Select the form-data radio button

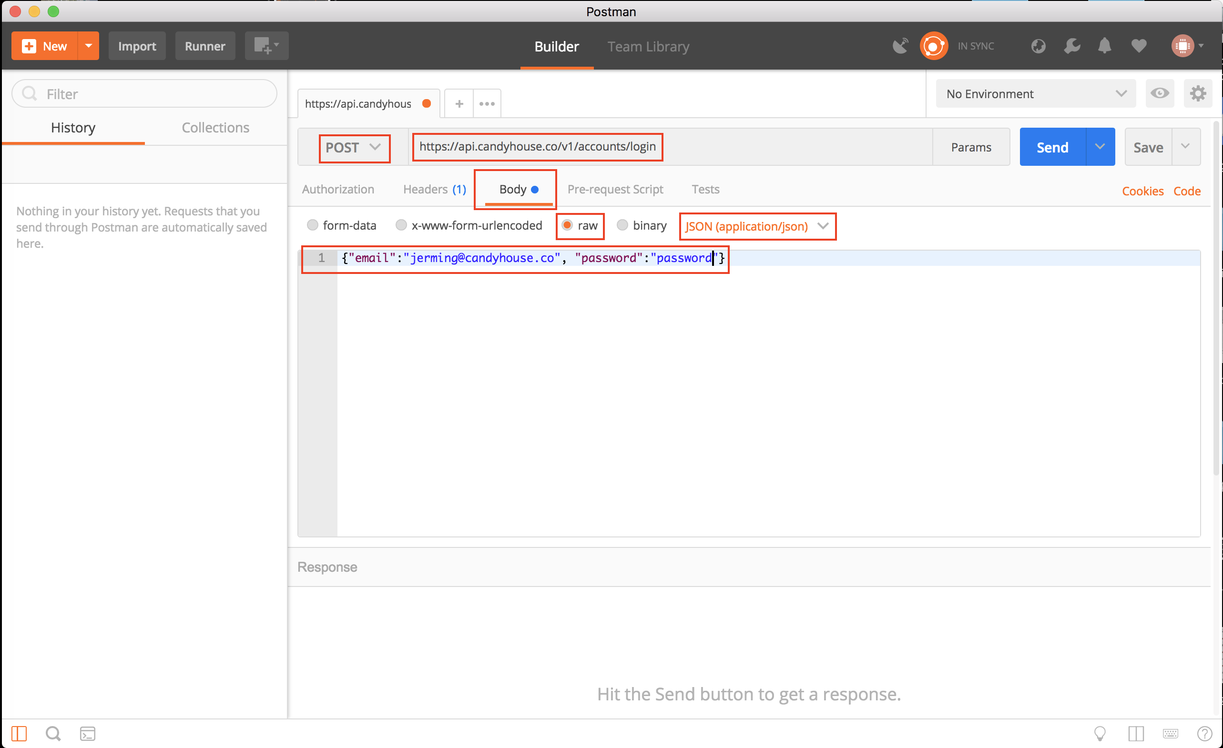(x=312, y=225)
